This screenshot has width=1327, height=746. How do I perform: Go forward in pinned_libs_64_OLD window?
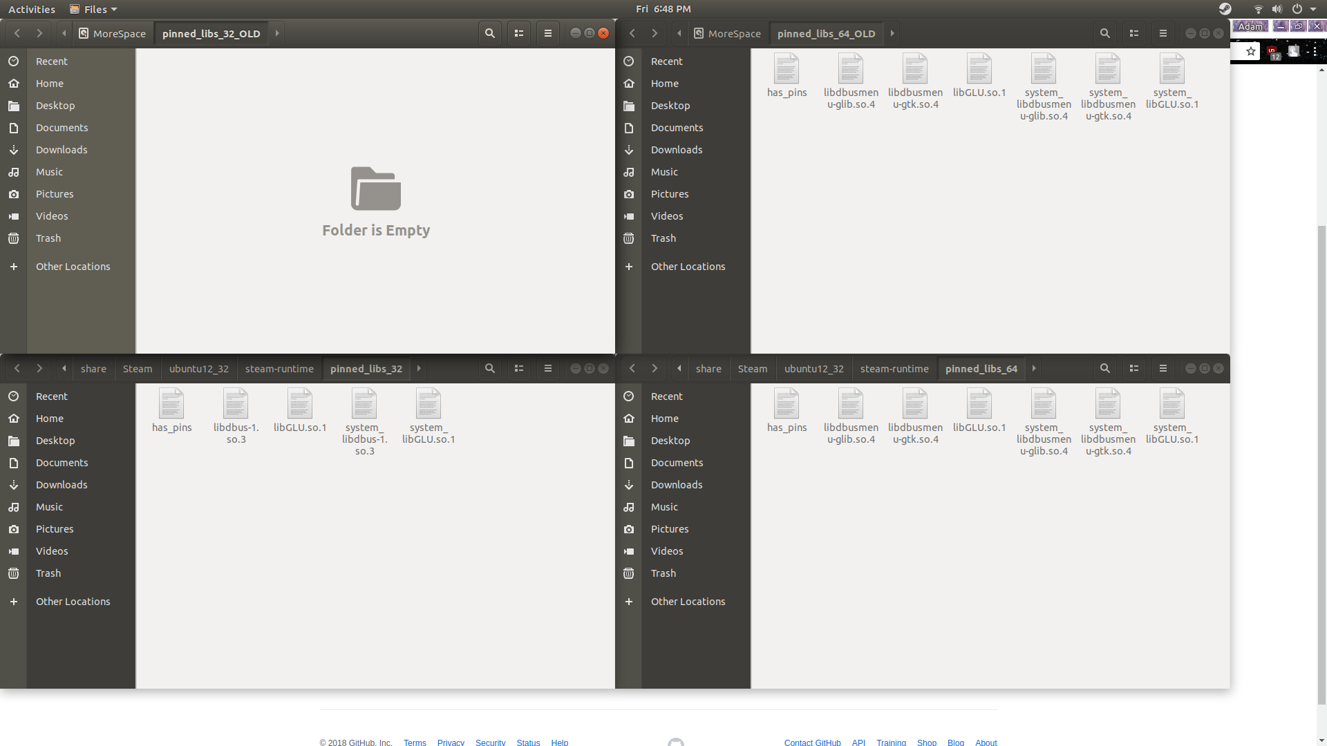[655, 33]
